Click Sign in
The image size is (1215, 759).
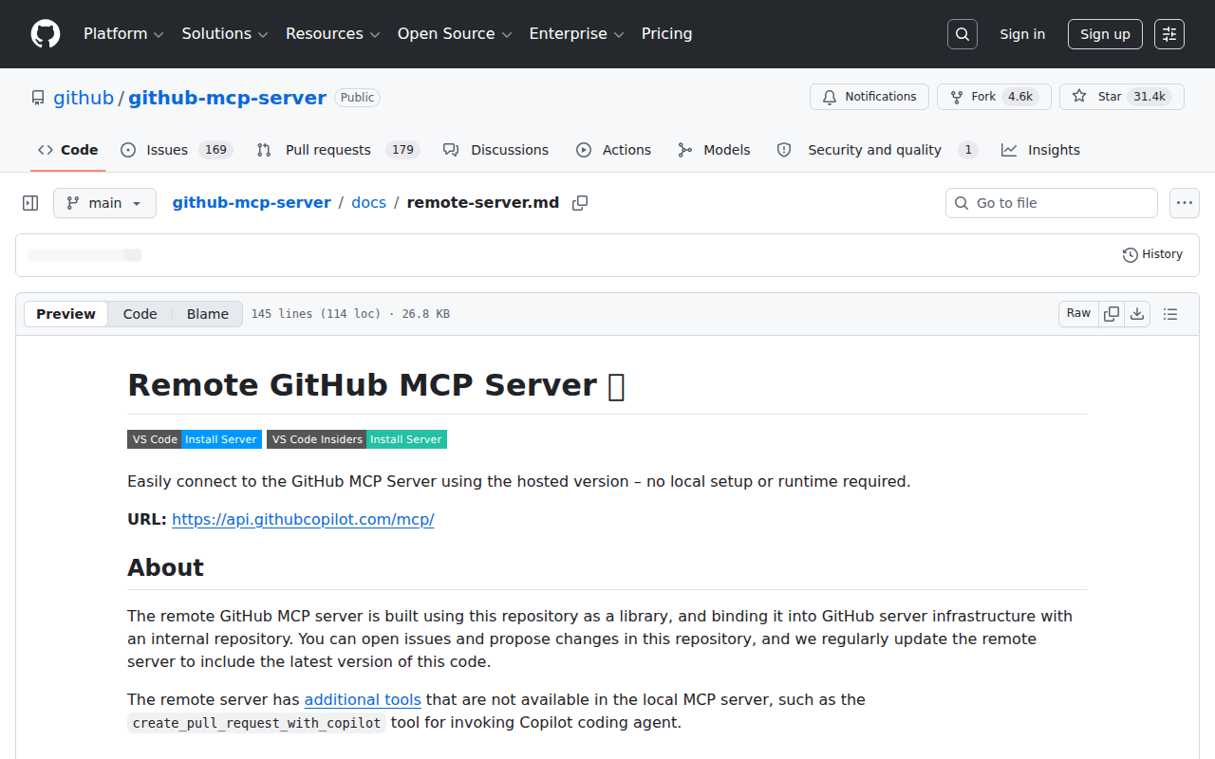click(1022, 34)
